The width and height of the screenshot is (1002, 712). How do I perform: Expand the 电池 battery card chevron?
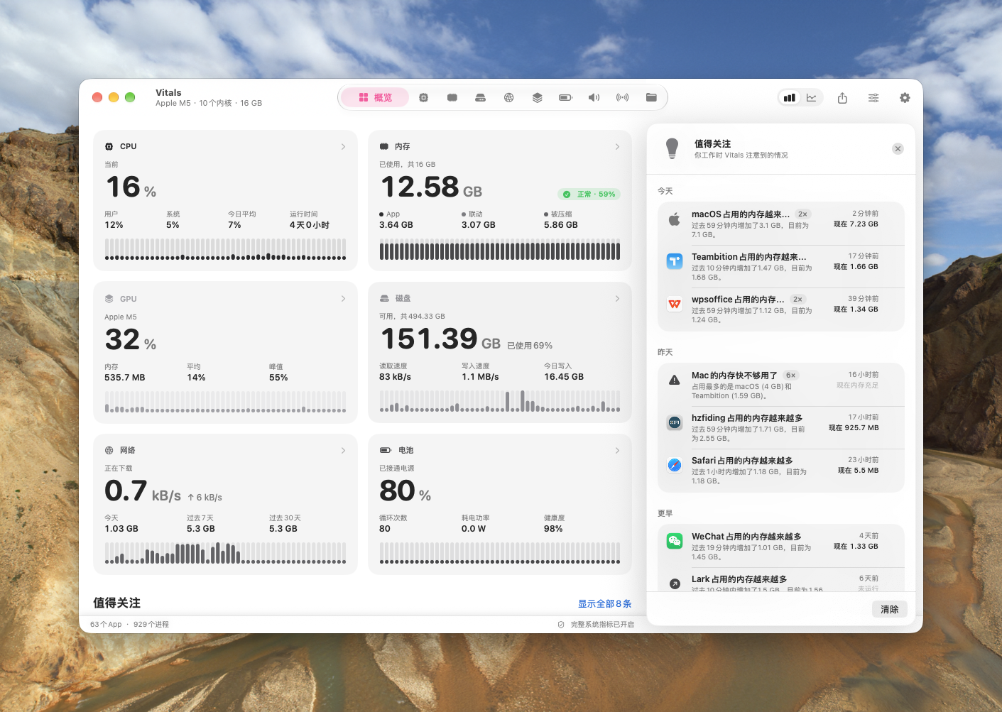click(x=617, y=451)
